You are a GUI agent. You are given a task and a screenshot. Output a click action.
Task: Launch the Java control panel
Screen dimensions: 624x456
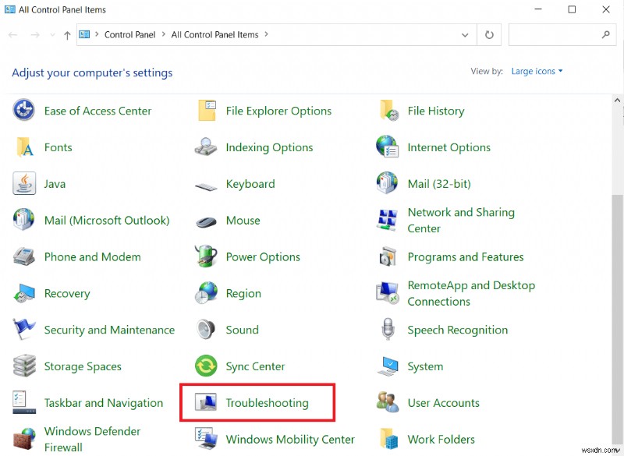(55, 184)
